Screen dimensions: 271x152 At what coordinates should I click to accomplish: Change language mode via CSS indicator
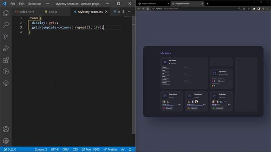pyautogui.click(x=75, y=149)
